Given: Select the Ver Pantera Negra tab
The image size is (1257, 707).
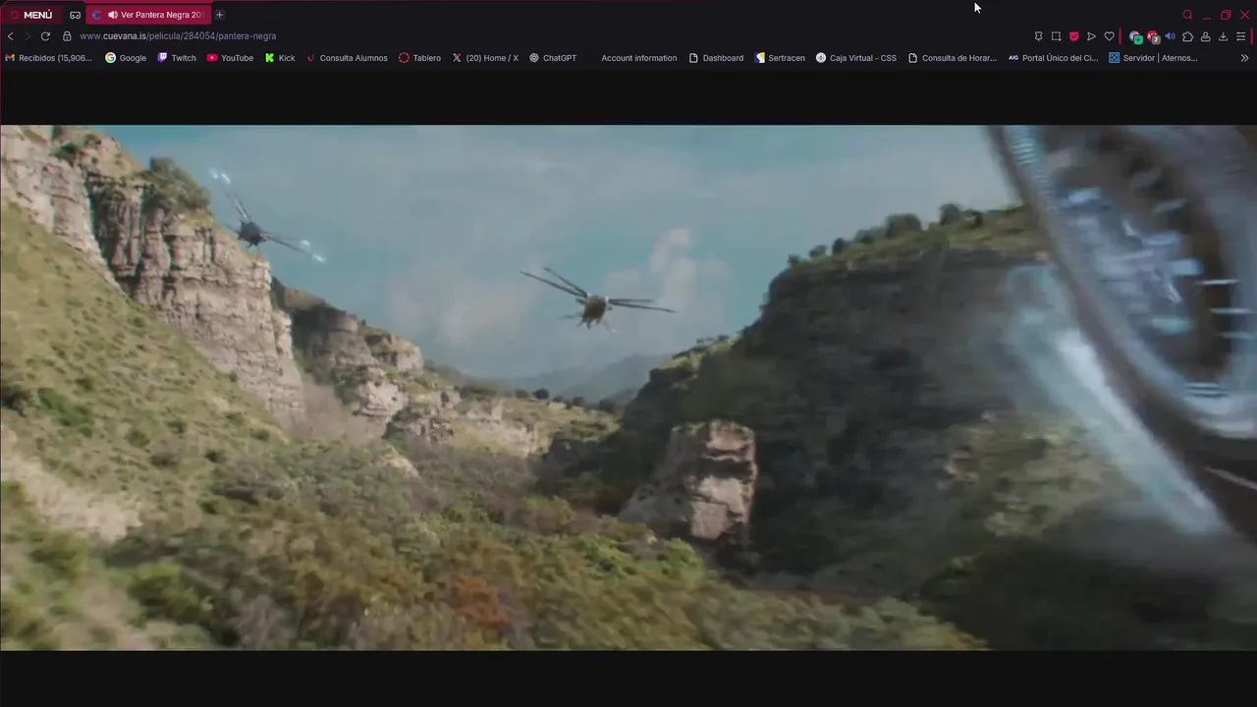Looking at the screenshot, I should [148, 15].
